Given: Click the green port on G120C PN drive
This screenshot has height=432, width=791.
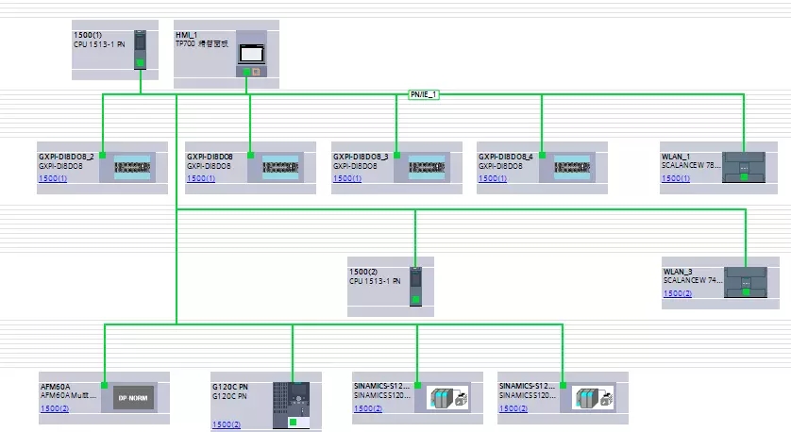Looking at the screenshot, I should point(293,423).
